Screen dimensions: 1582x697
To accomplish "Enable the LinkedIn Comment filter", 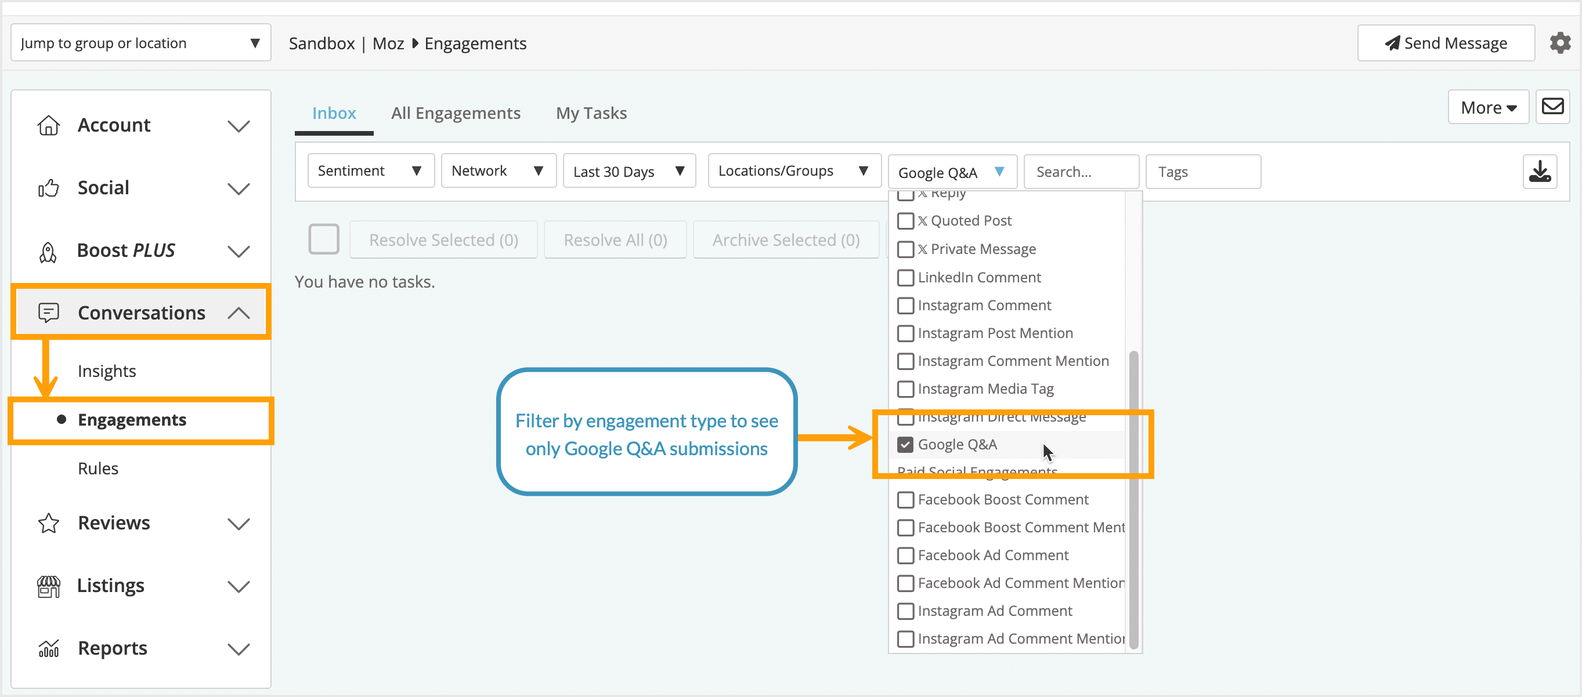I will [x=905, y=277].
